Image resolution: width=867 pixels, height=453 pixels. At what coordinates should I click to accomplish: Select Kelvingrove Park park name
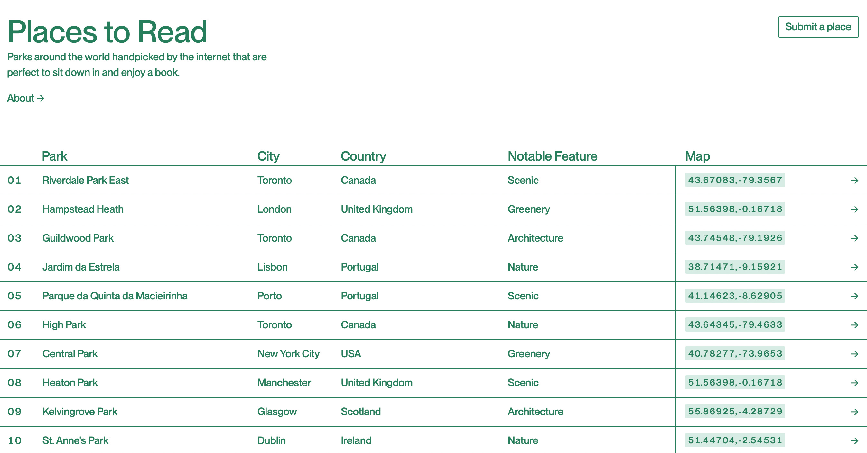click(80, 412)
